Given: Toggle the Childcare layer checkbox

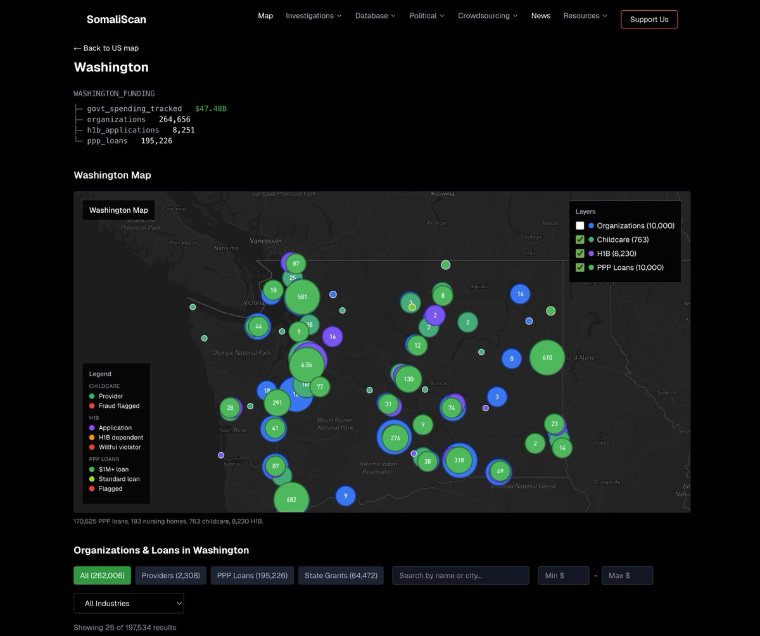Looking at the screenshot, I should click(580, 239).
